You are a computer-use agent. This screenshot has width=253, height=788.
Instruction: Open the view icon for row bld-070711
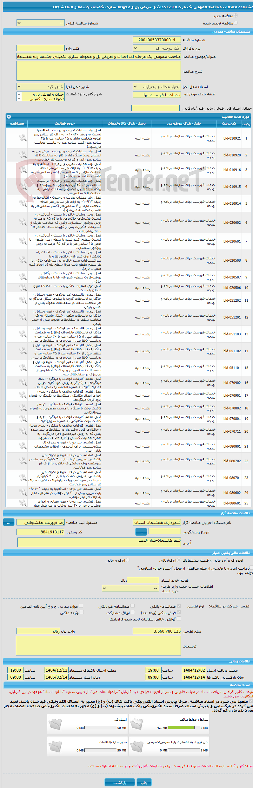tap(23, 431)
